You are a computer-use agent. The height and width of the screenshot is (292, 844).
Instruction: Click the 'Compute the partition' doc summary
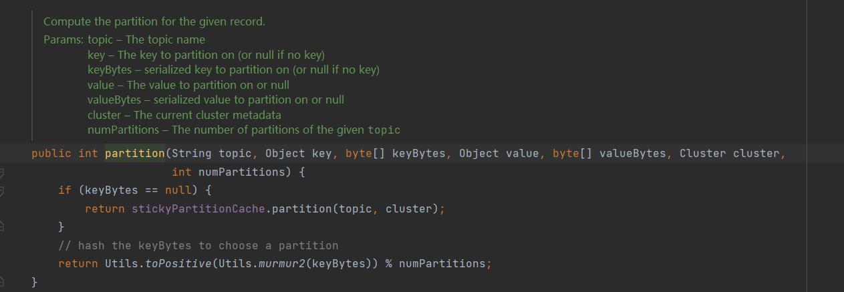click(x=154, y=21)
